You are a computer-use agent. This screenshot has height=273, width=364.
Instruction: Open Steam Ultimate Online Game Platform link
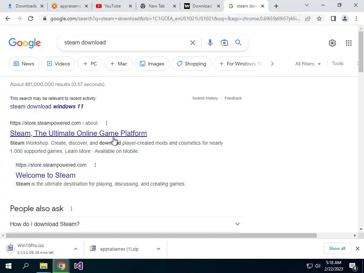[79, 133]
